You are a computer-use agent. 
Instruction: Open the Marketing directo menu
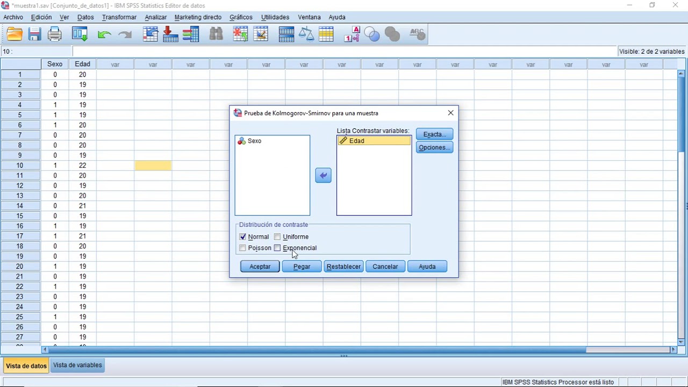pyautogui.click(x=198, y=17)
